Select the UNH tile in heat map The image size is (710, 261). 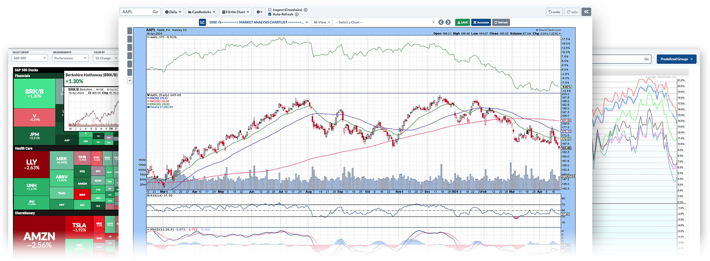point(32,186)
